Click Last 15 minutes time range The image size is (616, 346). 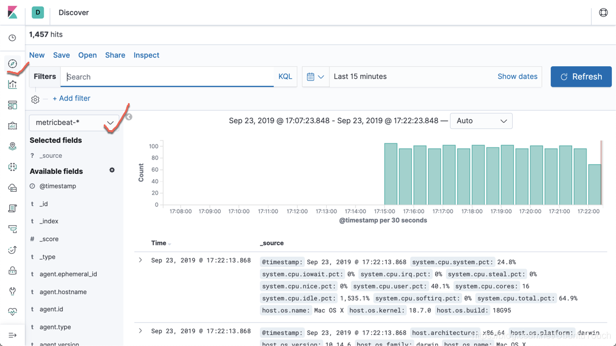click(360, 77)
